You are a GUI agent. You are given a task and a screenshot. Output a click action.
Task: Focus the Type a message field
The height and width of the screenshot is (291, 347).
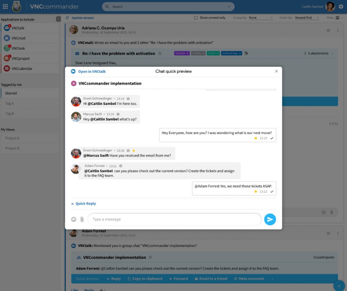point(175,219)
